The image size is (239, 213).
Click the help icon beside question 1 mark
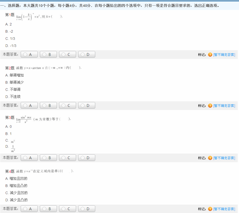point(210,55)
